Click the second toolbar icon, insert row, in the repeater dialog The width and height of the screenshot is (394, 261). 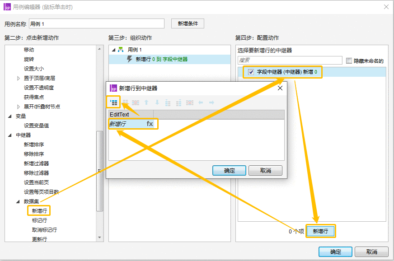pos(125,103)
